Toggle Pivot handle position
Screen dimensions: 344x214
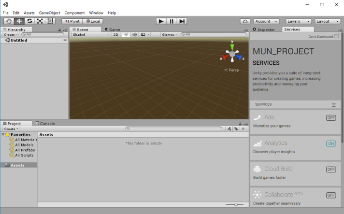[72, 21]
